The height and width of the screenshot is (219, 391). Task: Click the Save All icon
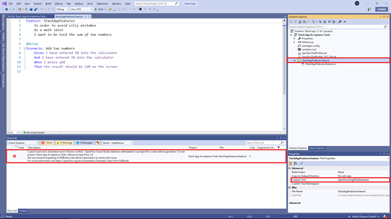[36, 10]
